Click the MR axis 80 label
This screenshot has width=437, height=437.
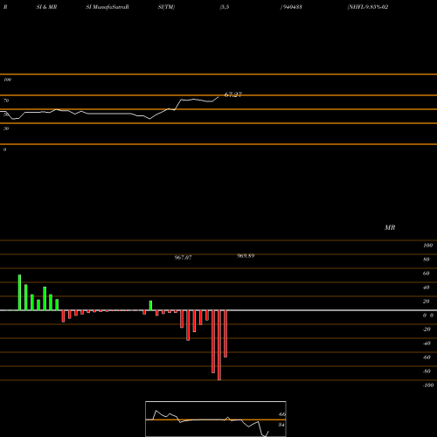pyautogui.click(x=427, y=260)
